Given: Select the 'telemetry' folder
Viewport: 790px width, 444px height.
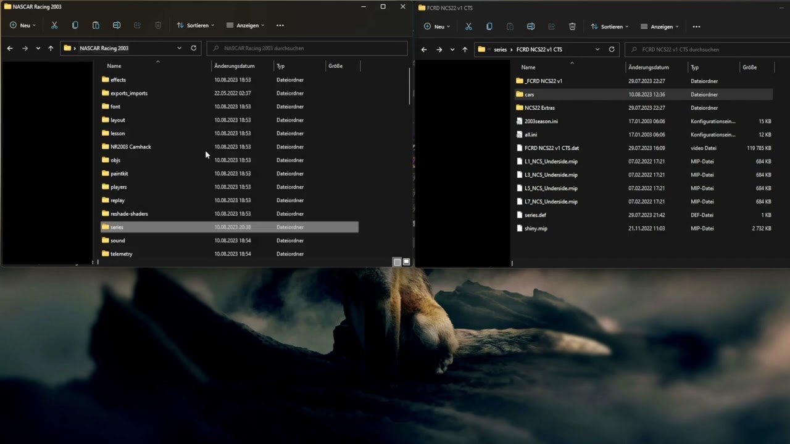Looking at the screenshot, I should click(230, 253).
